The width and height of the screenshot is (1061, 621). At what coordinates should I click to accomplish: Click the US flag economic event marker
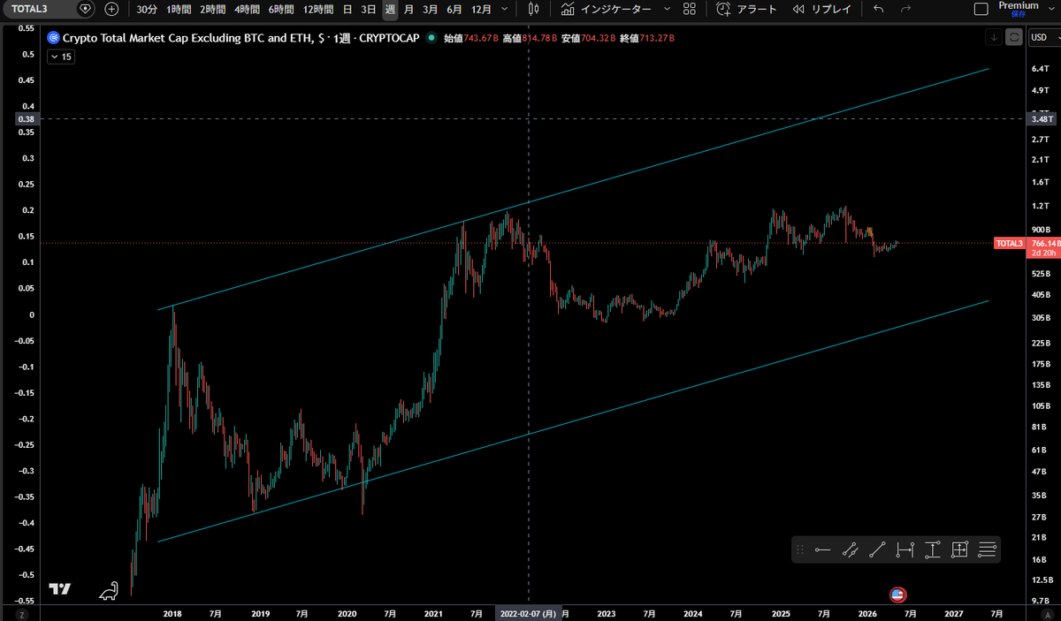[897, 594]
